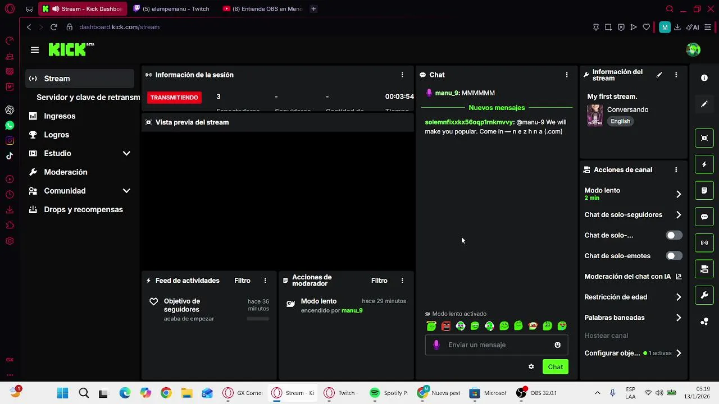Open Acciones de moderador three-dot menu
The width and height of the screenshot is (719, 404).
pos(402,281)
